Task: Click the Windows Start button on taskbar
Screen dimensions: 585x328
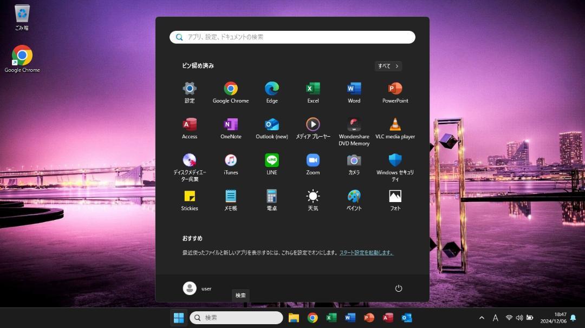Action: [x=179, y=318]
